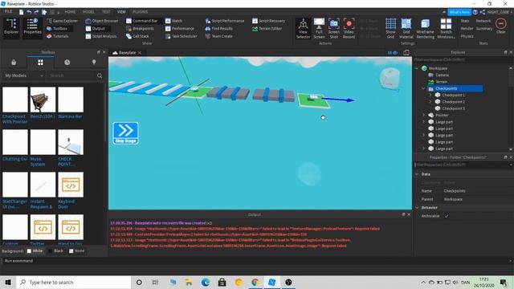The image size is (514, 289).
Task: Toggle Show Grid
Action: 390,29
